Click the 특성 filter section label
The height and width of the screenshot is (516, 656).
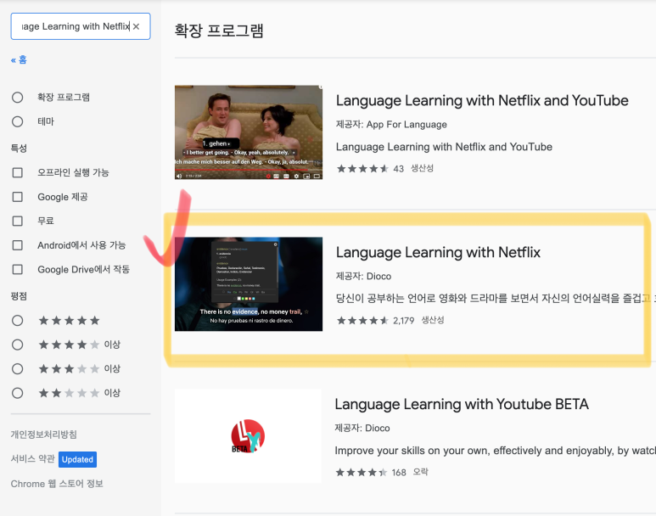click(19, 149)
